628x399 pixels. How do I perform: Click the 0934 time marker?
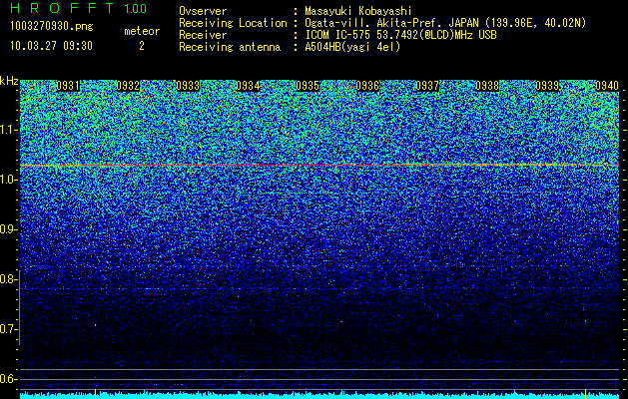[x=248, y=86]
